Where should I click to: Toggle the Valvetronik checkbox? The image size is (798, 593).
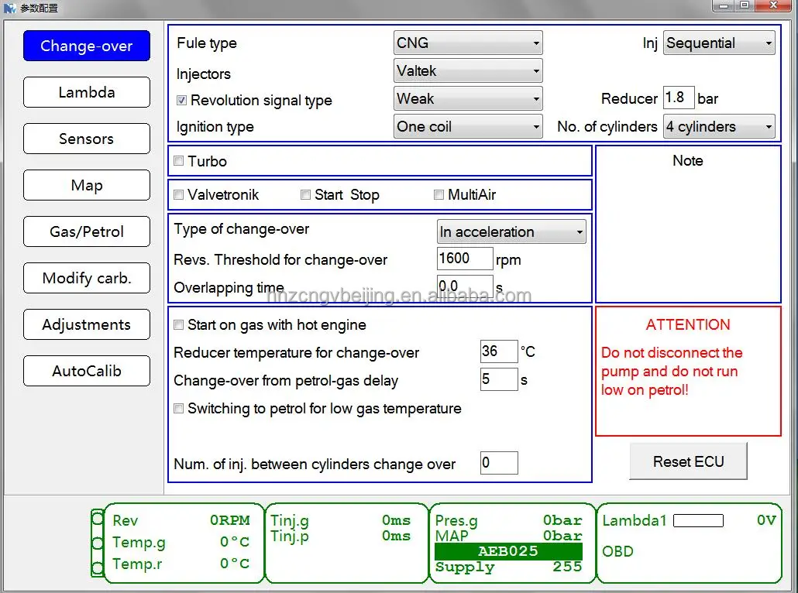tap(179, 195)
